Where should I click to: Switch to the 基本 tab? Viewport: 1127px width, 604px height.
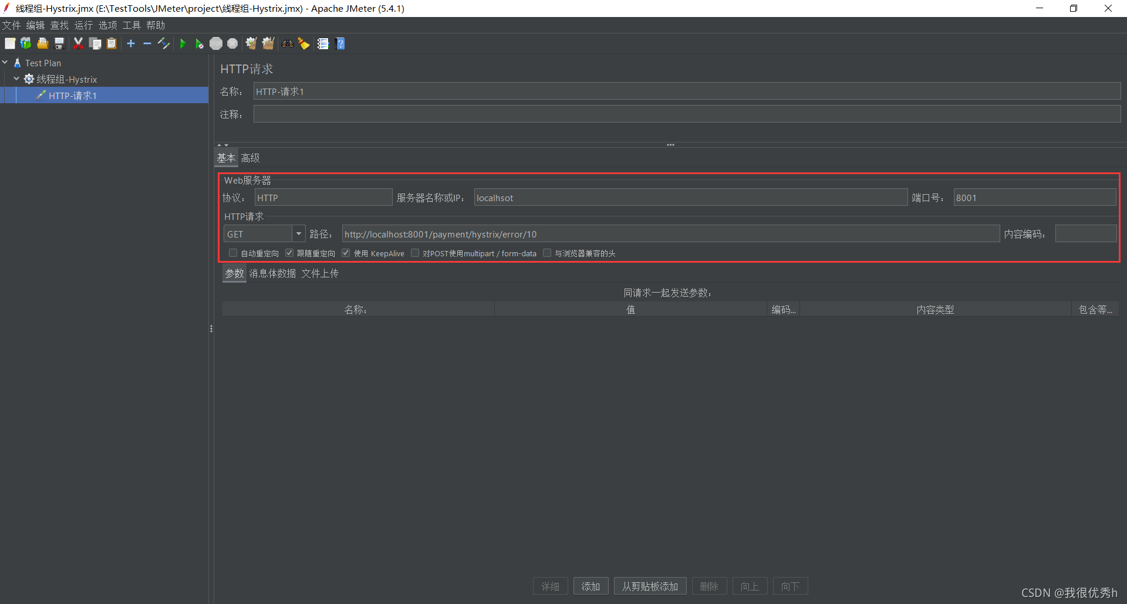point(226,158)
